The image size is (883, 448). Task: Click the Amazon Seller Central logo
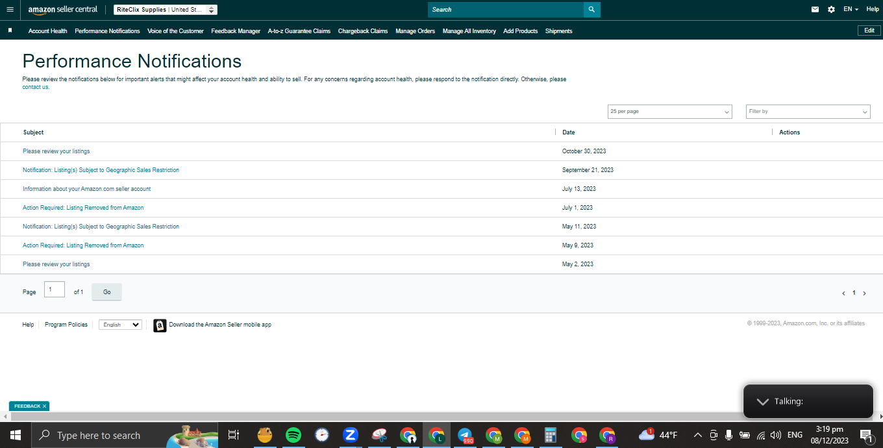pyautogui.click(x=63, y=10)
